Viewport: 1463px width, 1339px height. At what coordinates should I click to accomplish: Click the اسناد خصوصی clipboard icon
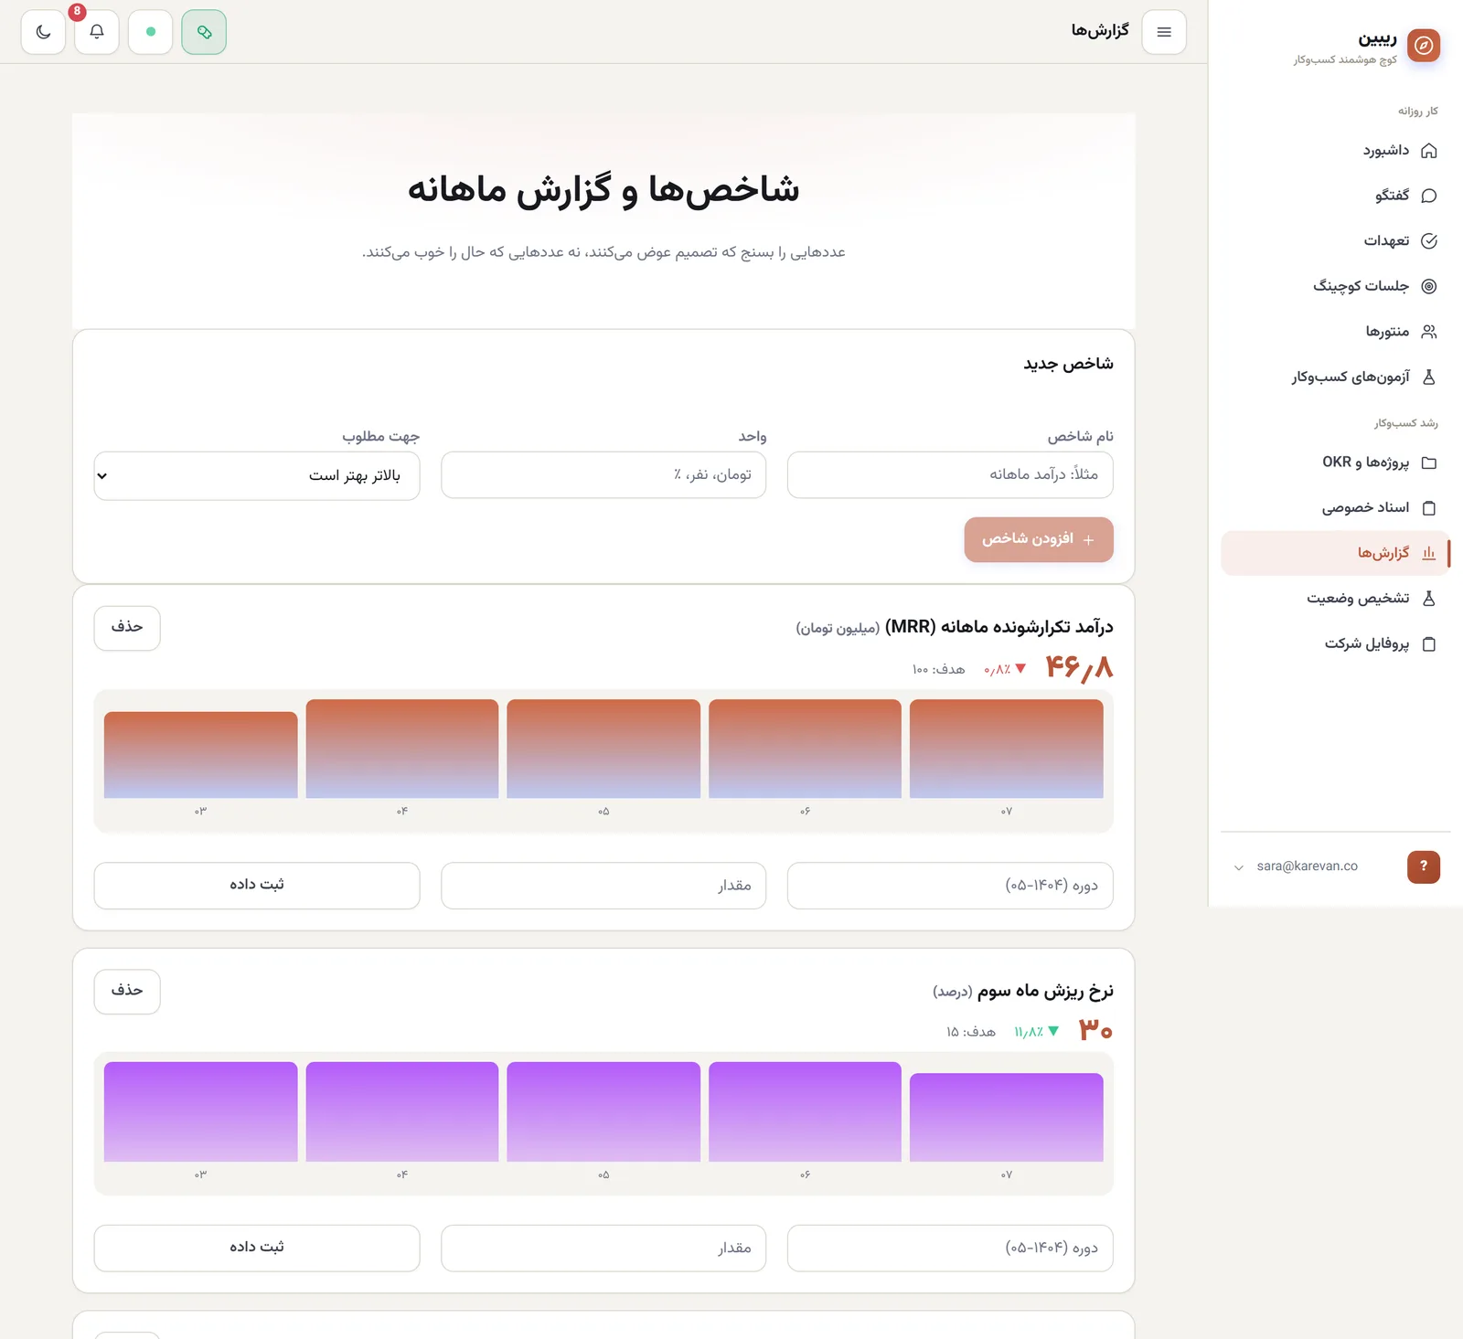[x=1429, y=508]
